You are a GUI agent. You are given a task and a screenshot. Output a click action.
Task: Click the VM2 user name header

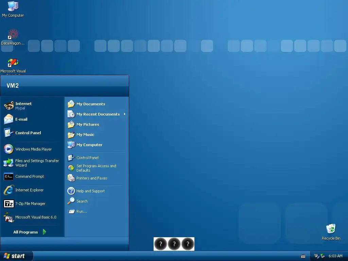13,85
